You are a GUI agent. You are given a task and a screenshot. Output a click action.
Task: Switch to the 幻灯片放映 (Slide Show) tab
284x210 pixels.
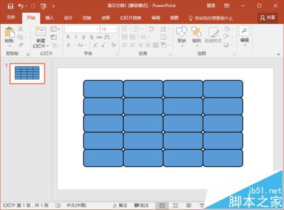click(131, 18)
